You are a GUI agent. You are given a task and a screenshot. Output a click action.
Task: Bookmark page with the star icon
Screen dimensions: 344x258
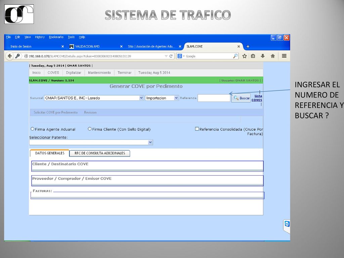[245, 56]
